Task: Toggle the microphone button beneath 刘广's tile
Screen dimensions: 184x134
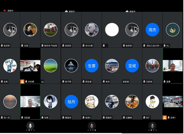Action: tap(152, 126)
